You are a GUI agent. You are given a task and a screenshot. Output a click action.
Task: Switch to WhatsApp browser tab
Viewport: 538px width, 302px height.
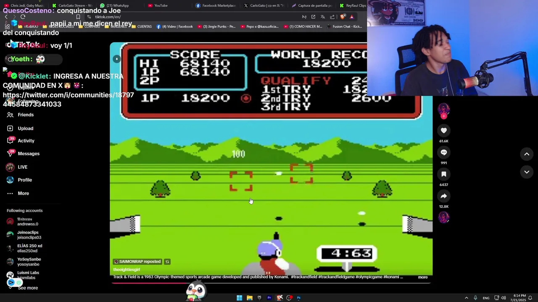pyautogui.click(x=114, y=5)
